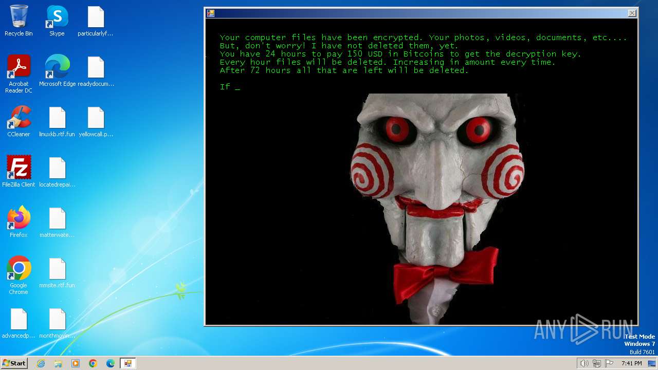Open the volume control in system tray
This screenshot has height=370, width=658.
[584, 363]
